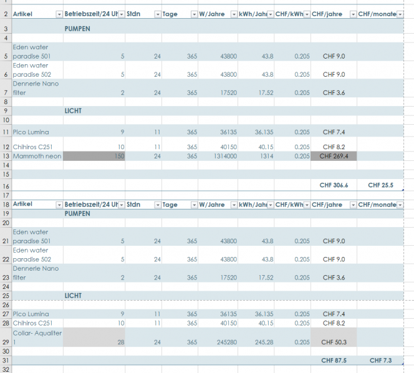Open the Stdn filter dropdown in row 18
414x373 pixels.
coord(158,205)
